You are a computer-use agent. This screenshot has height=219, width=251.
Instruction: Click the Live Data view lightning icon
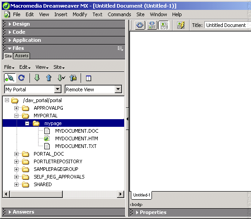(181, 25)
